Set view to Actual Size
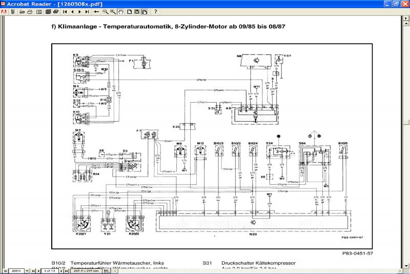The width and height of the screenshot is (410, 274). click(x=130, y=11)
